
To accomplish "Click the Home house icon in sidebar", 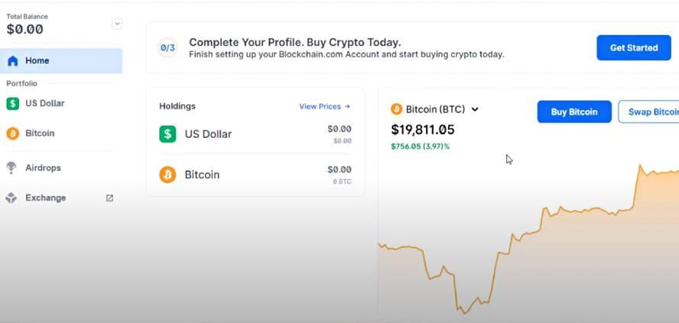I will pos(12,60).
